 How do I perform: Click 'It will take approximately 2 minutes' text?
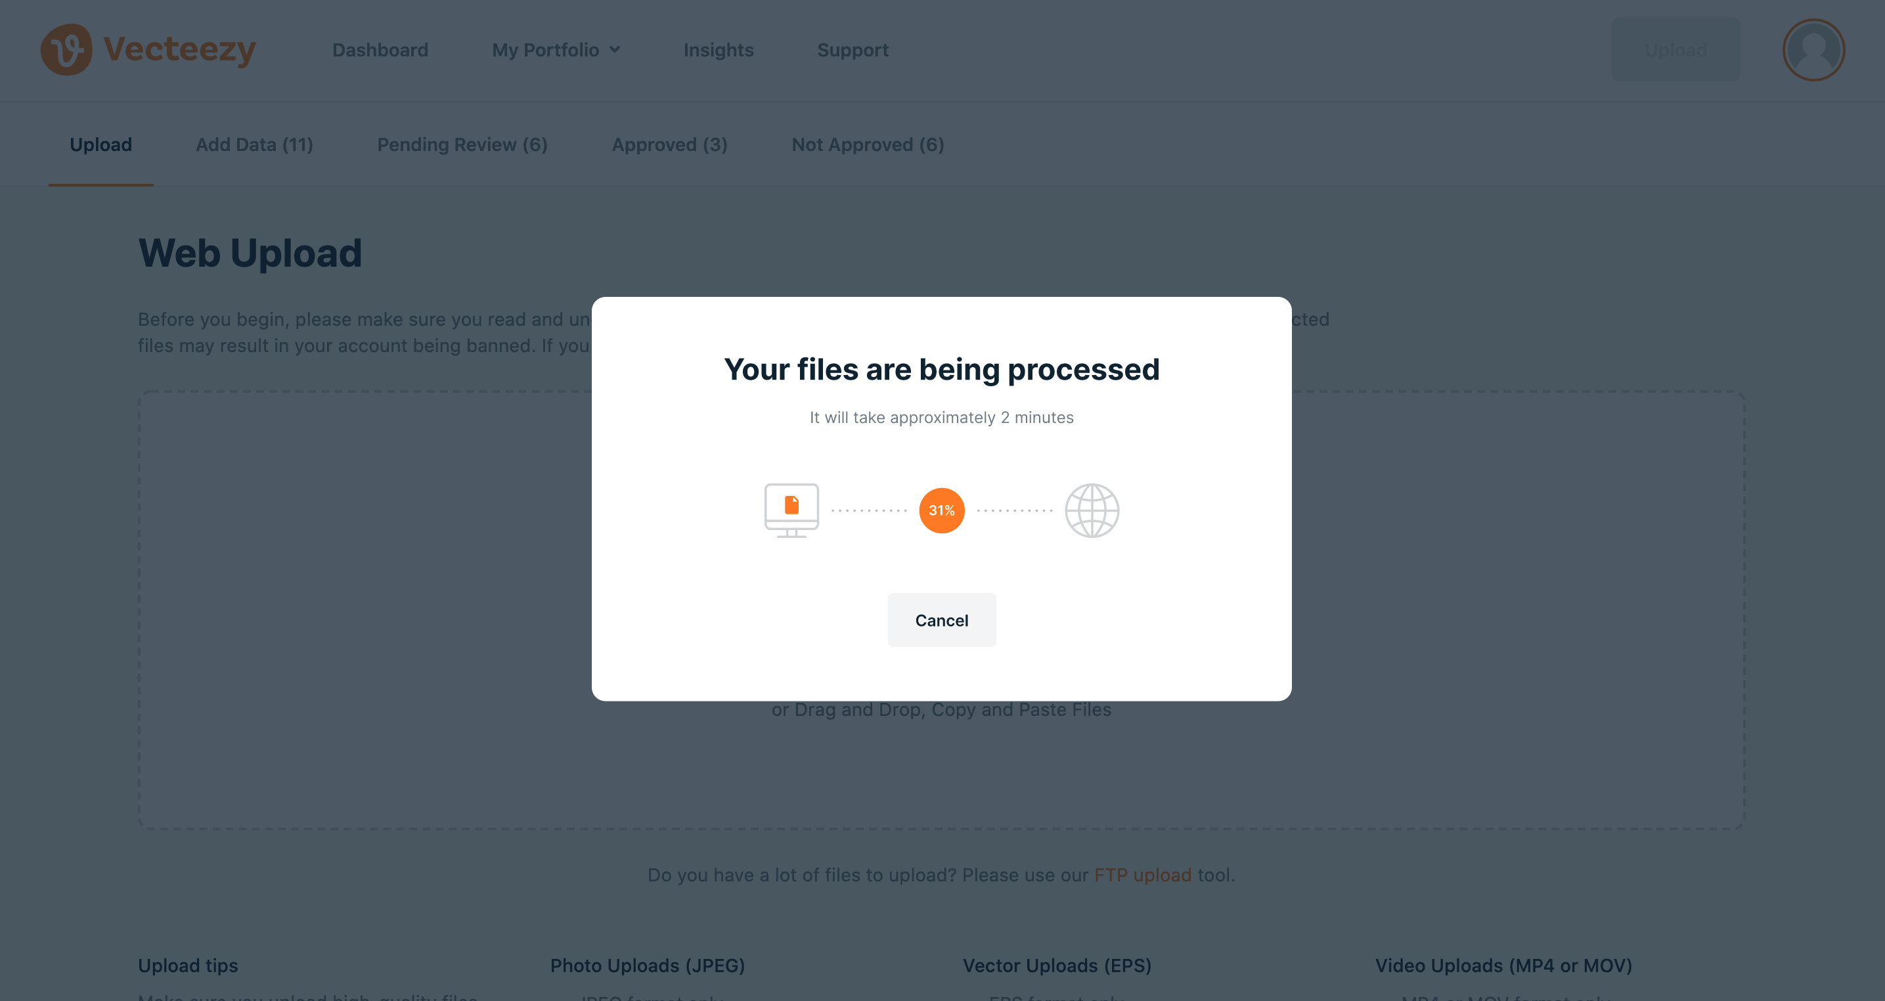point(942,418)
